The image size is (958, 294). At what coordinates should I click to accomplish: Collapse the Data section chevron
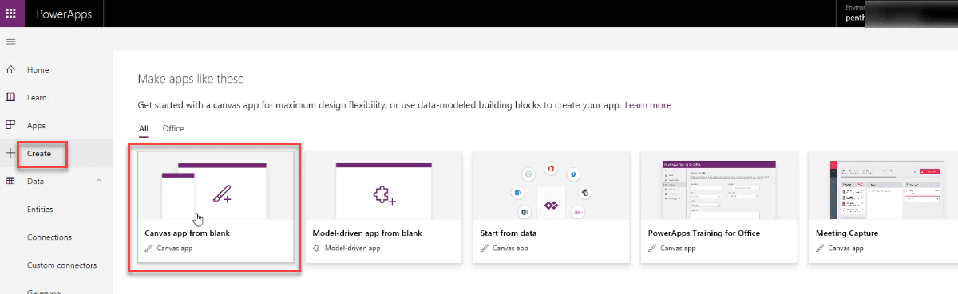[99, 181]
